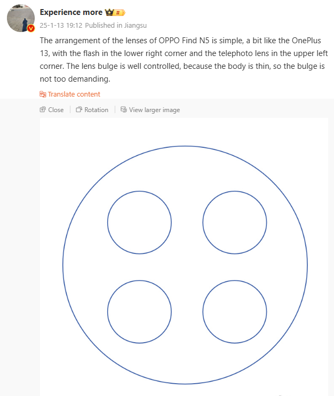The image size is (334, 396).
Task: Click the 'Translate content' link text
Action: 74,94
